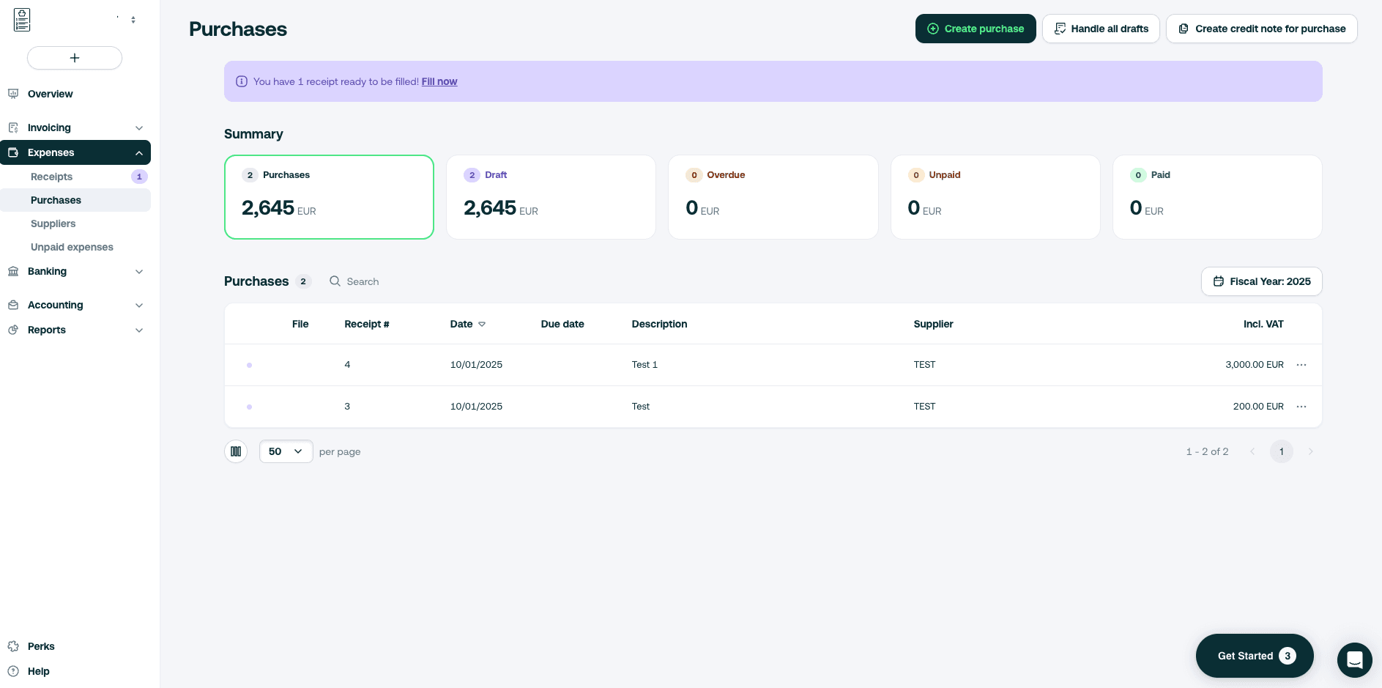Click the company logo icon in sidebar

click(x=22, y=20)
